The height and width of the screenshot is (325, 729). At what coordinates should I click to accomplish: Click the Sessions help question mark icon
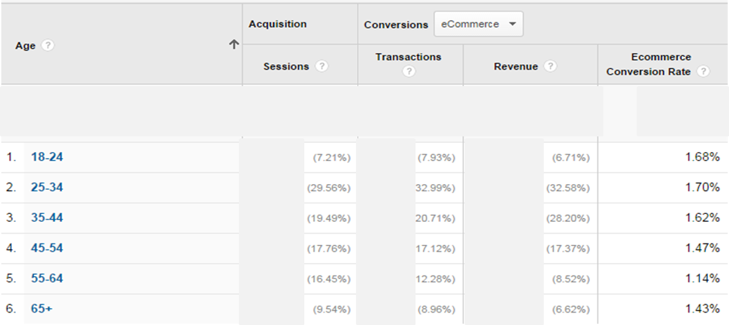click(x=321, y=67)
